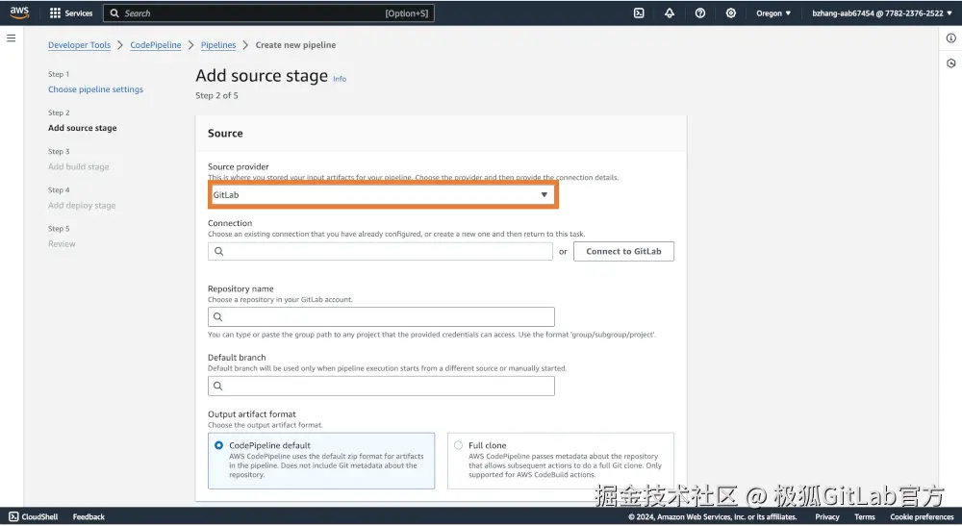Open Cookie preferences in the footer
Screen dimensions: 962x526
[x=922, y=516]
